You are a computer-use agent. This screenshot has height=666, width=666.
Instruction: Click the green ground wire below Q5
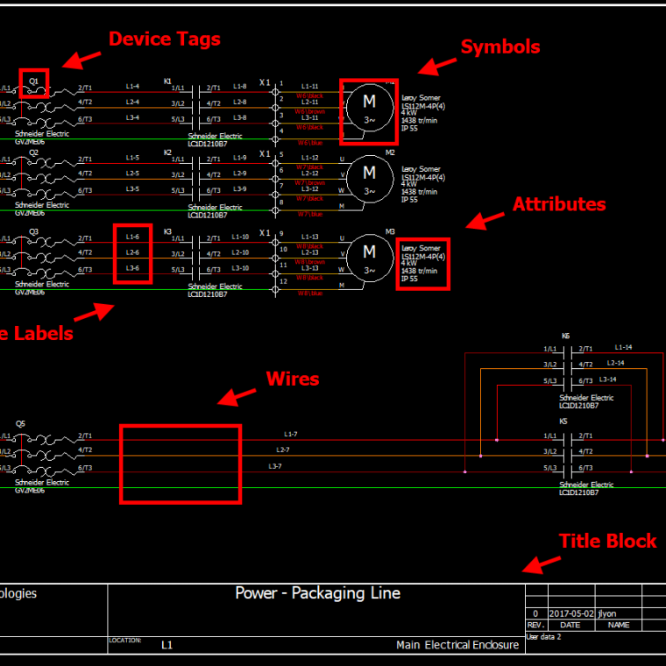[x=263, y=487]
